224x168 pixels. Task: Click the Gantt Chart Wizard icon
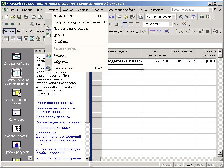pyautogui.click(x=184, y=24)
